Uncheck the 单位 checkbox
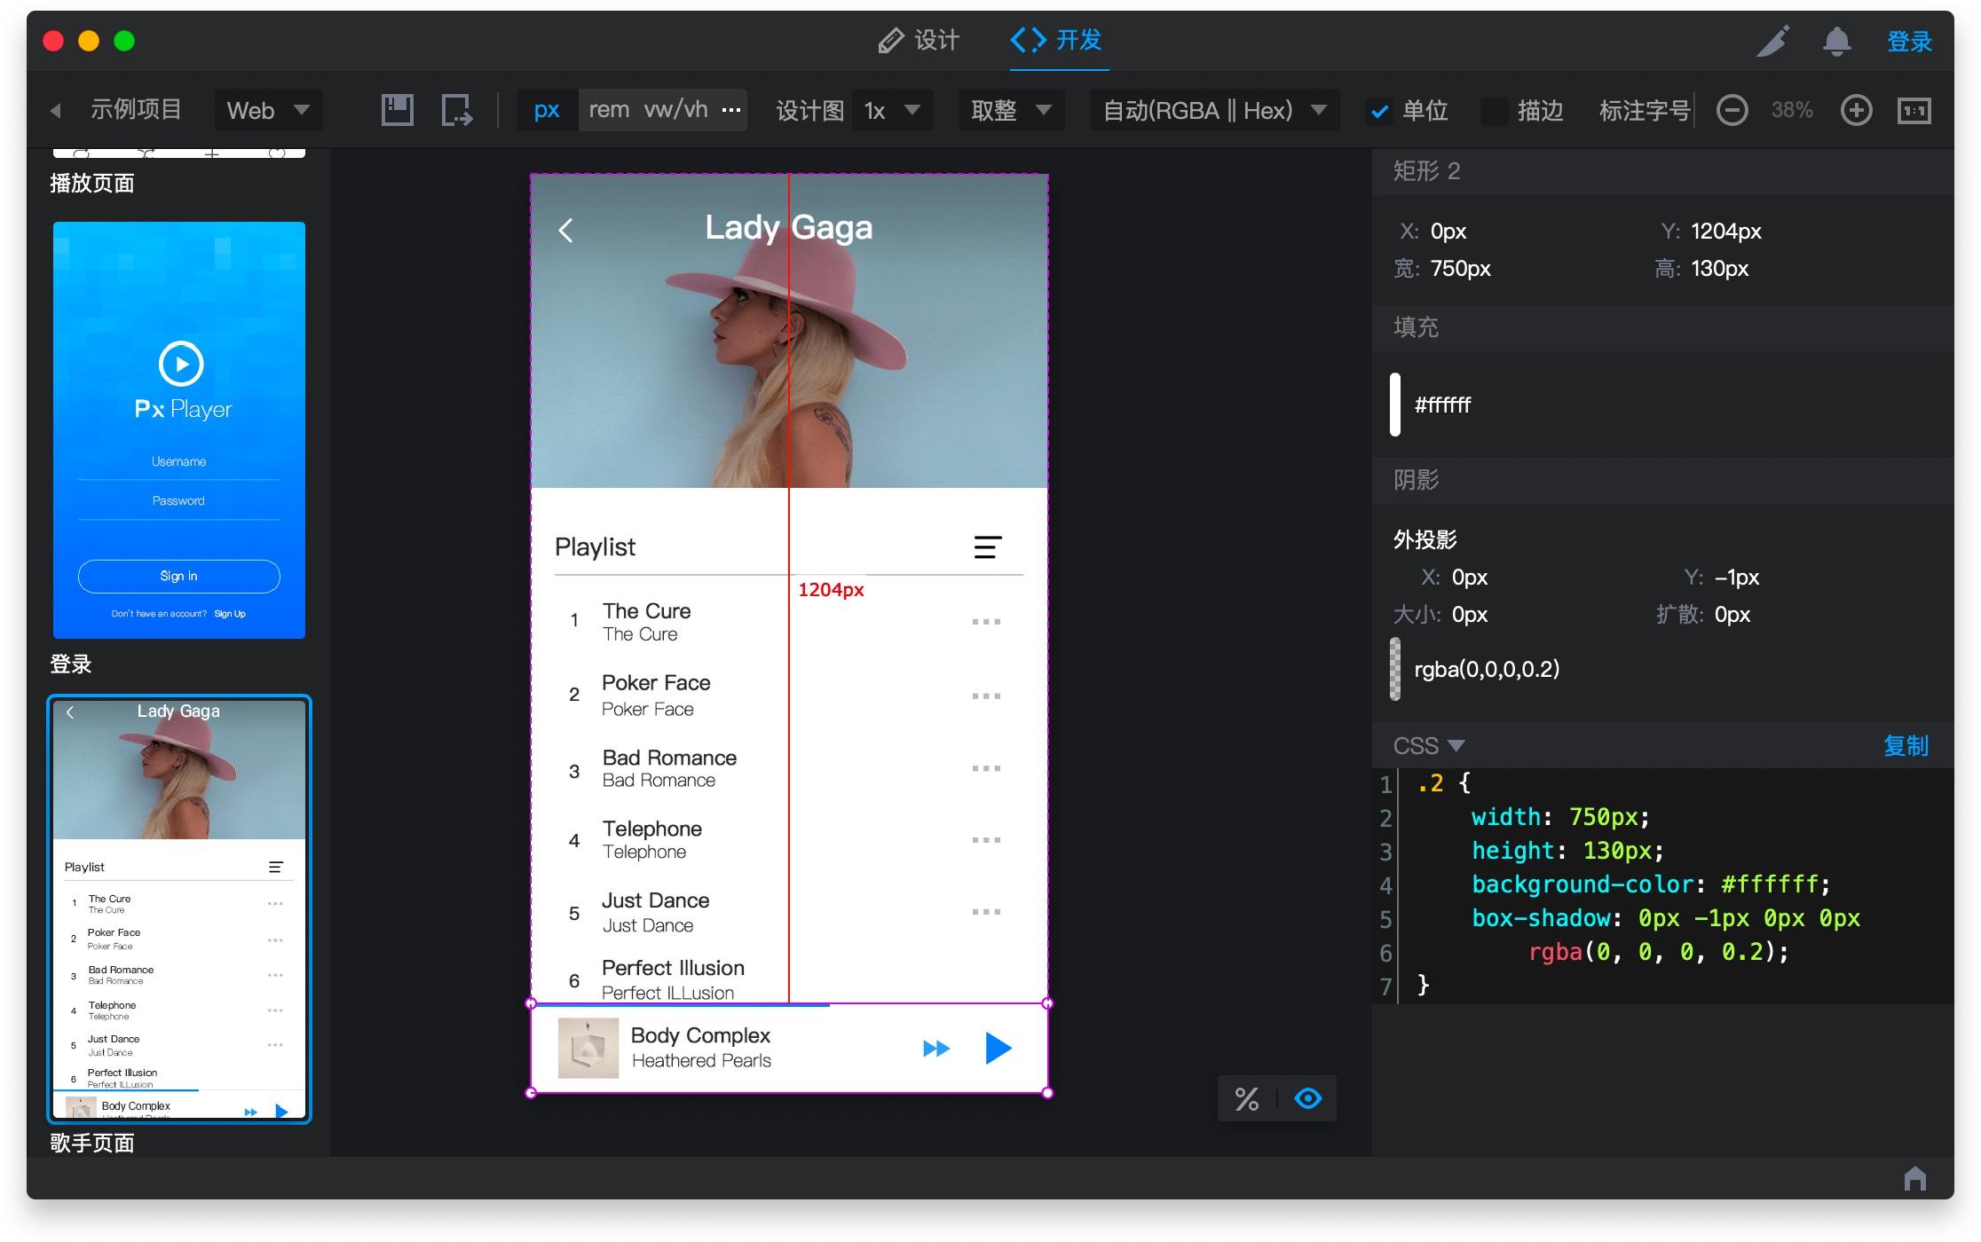 pyautogui.click(x=1379, y=111)
